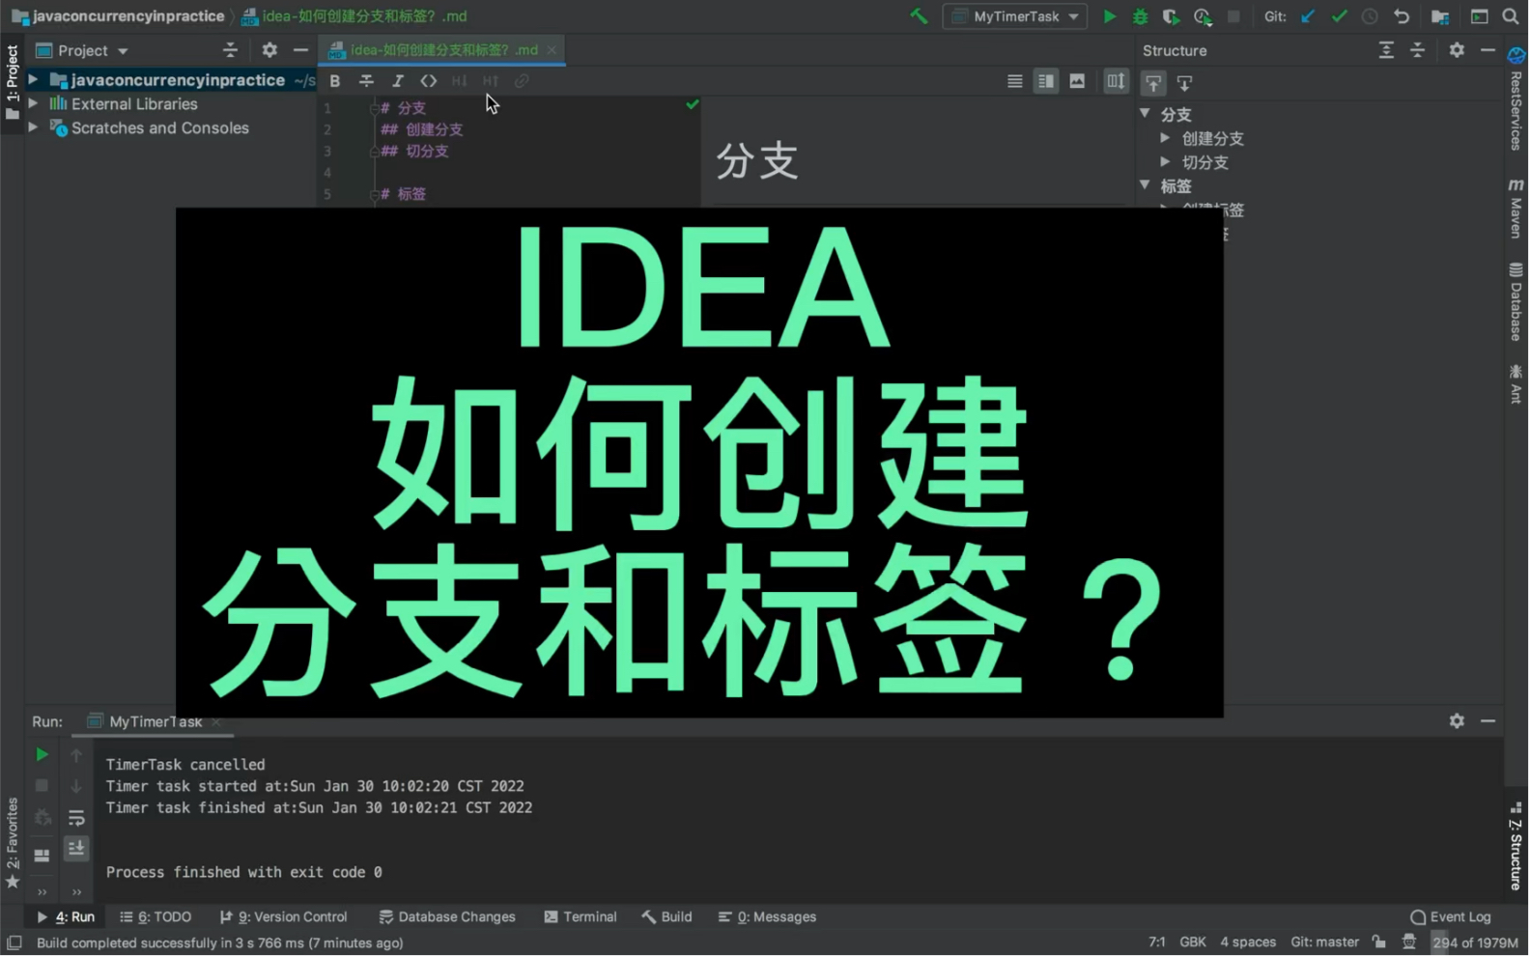
Task: Toggle autoscroll to source in the Structure panel
Action: [1153, 83]
